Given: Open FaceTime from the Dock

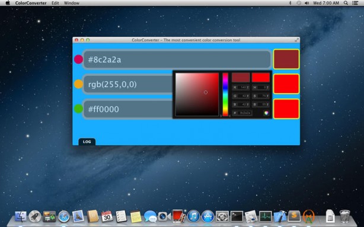Looking at the screenshot, I should pyautogui.click(x=164, y=216).
